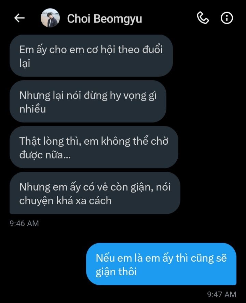Screen dimensions: 246x303
Task: Click the word 'không thể' in third message
Action: 125,141
